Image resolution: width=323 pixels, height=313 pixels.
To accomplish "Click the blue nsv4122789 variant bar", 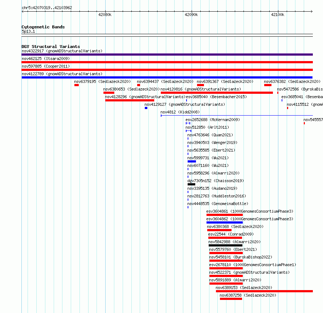I will click(x=167, y=77).
